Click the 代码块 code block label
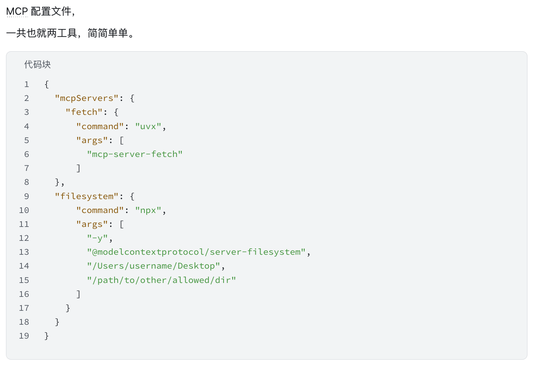The height and width of the screenshot is (368, 537). [x=37, y=64]
